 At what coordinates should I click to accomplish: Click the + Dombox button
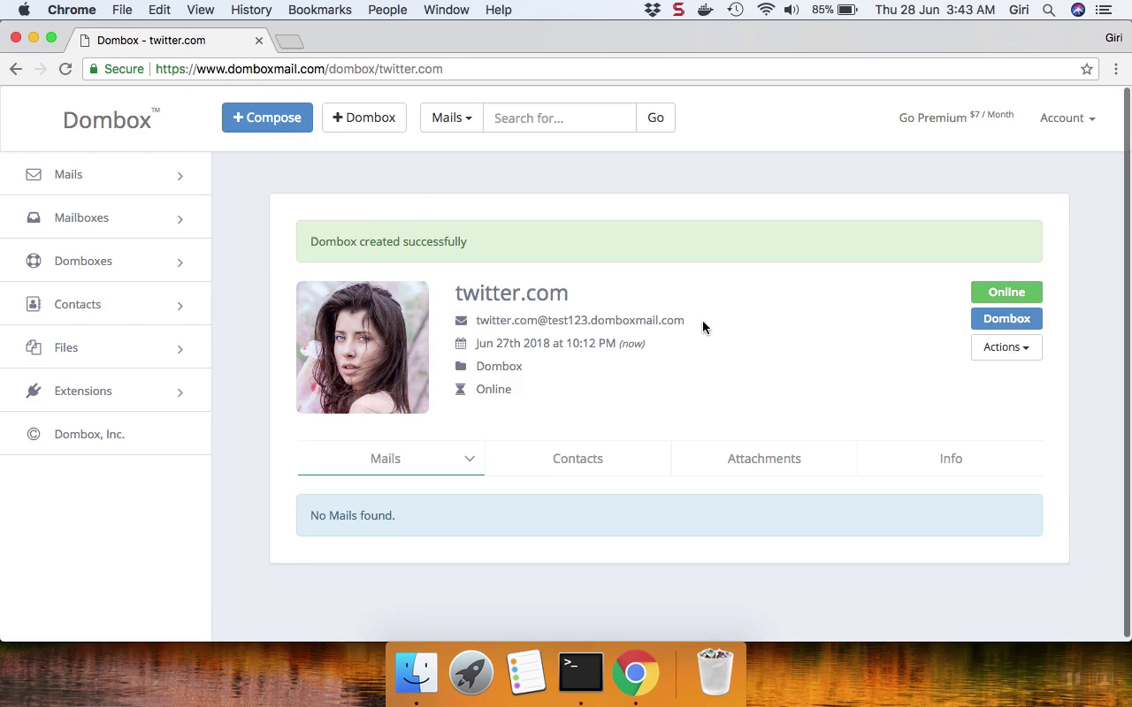coord(364,118)
